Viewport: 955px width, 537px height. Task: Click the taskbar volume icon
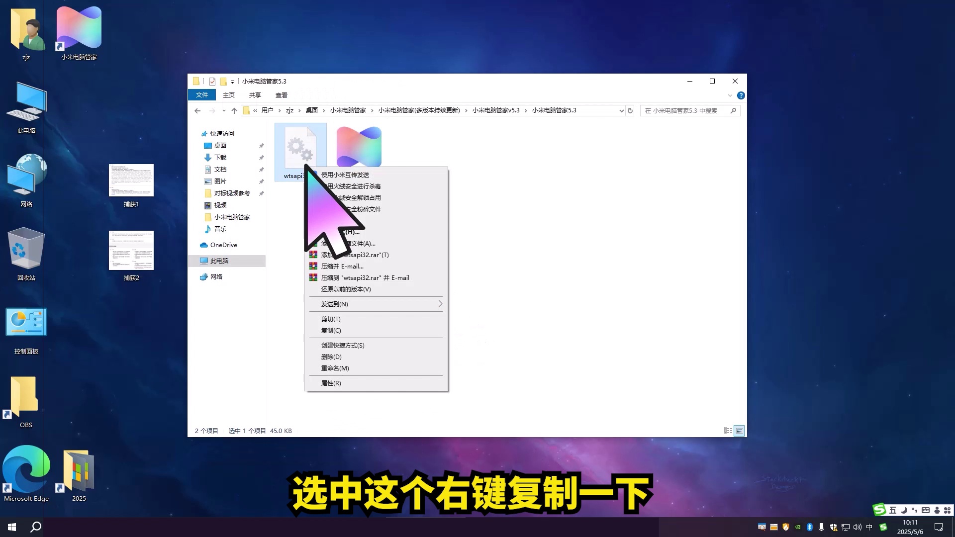pyautogui.click(x=857, y=527)
